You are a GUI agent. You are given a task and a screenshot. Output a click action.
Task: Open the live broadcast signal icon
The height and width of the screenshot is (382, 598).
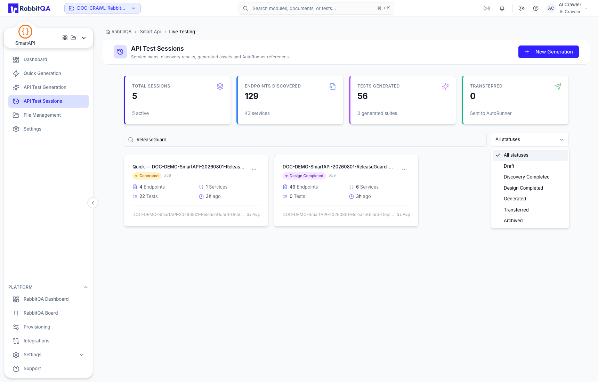(x=487, y=8)
